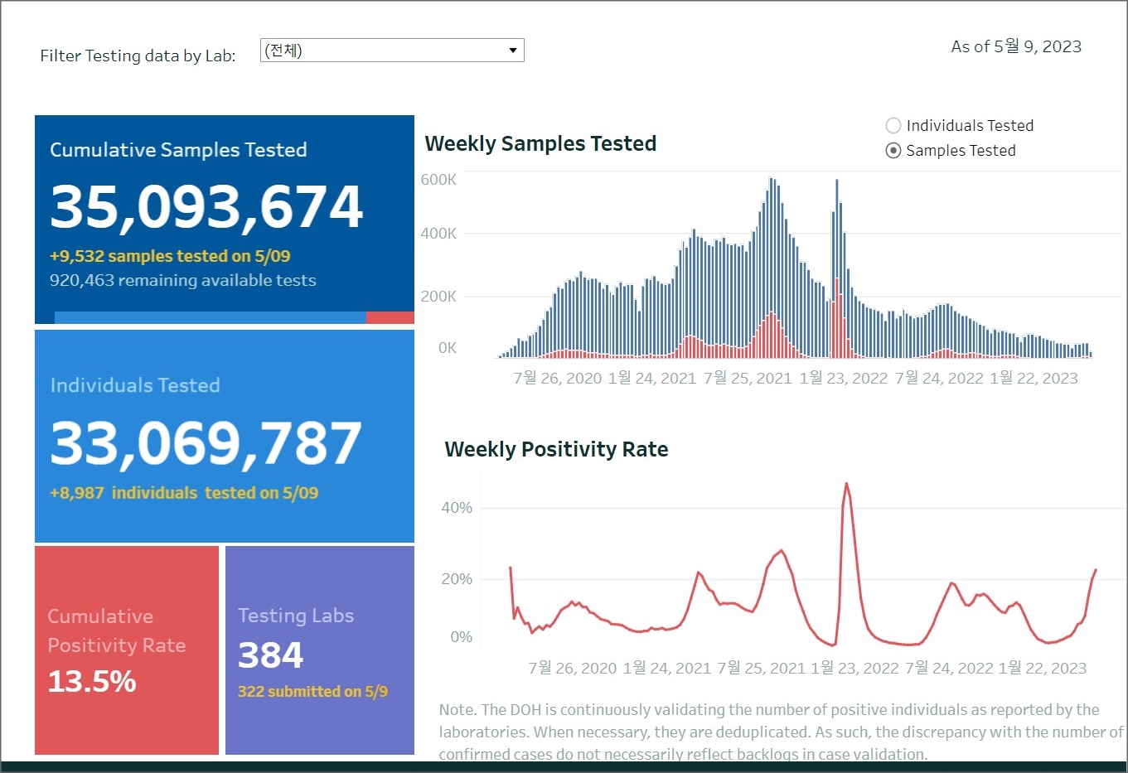Viewport: 1128px width, 773px height.
Task: Click the 40% spike on the positivity line
Action: (846, 485)
